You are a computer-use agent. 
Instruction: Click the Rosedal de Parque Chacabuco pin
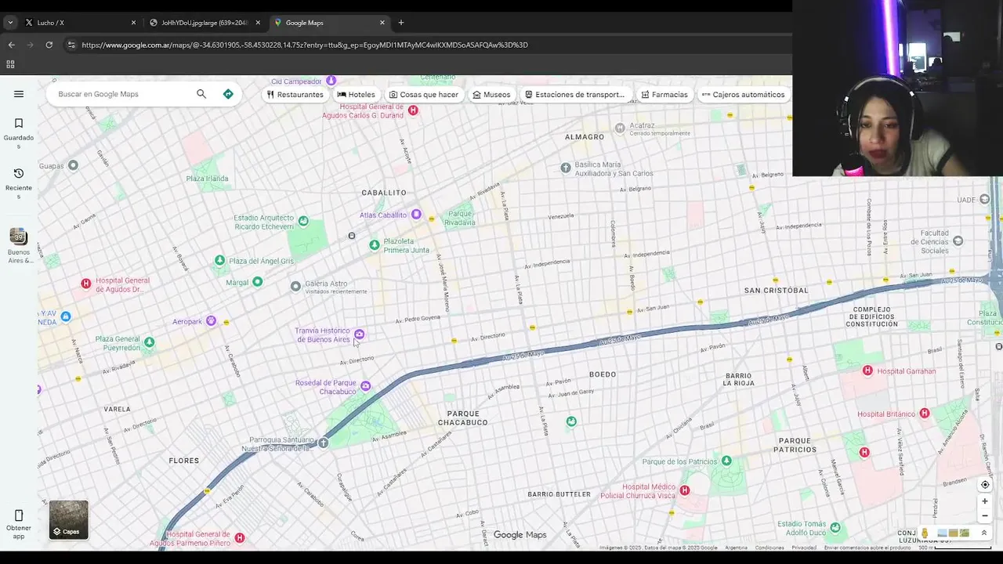[x=365, y=386]
